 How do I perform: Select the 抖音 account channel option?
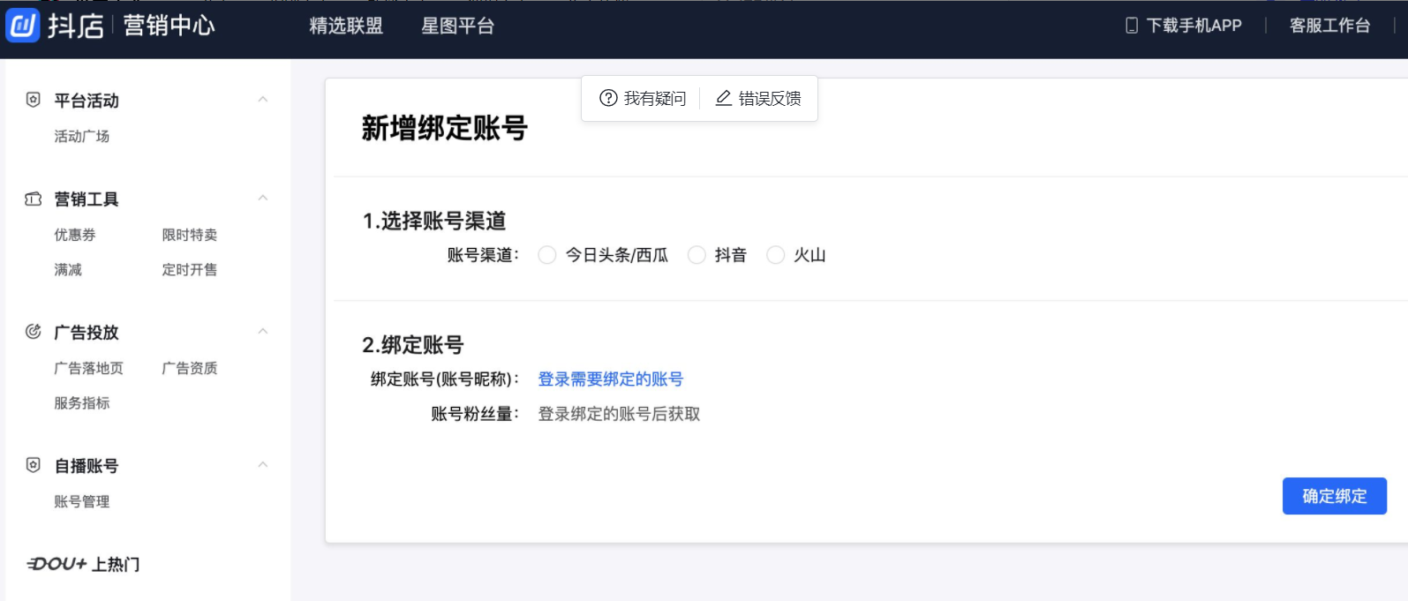[696, 255]
